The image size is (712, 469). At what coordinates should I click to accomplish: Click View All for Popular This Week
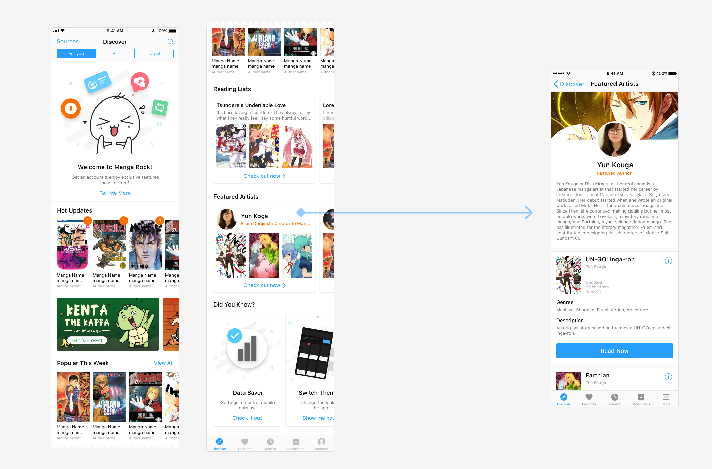click(164, 363)
